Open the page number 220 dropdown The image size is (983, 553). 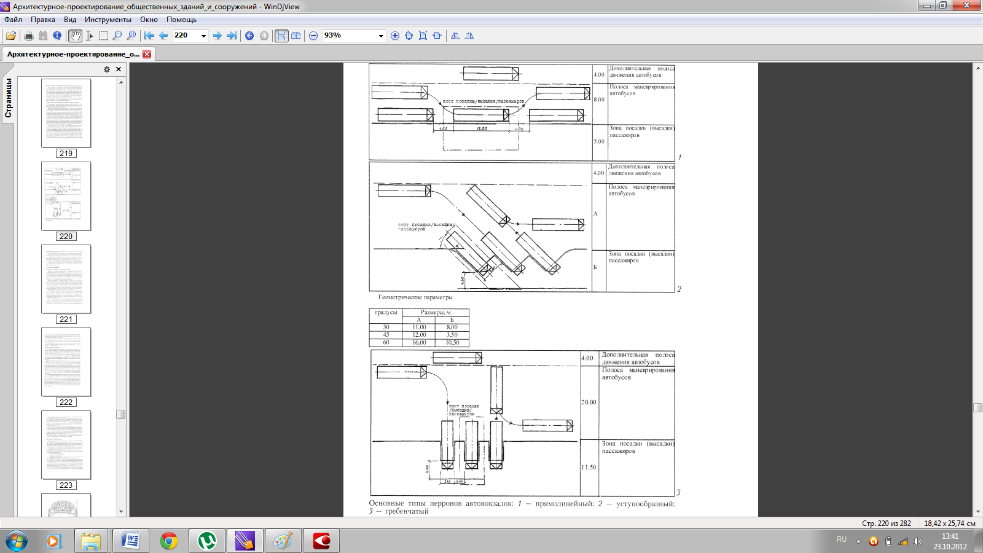coord(203,36)
